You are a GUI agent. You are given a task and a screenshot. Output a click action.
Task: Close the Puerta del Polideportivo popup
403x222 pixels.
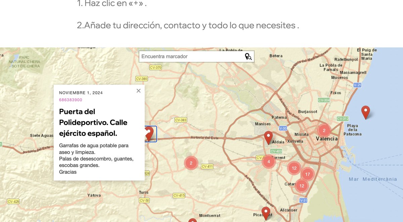(138, 91)
